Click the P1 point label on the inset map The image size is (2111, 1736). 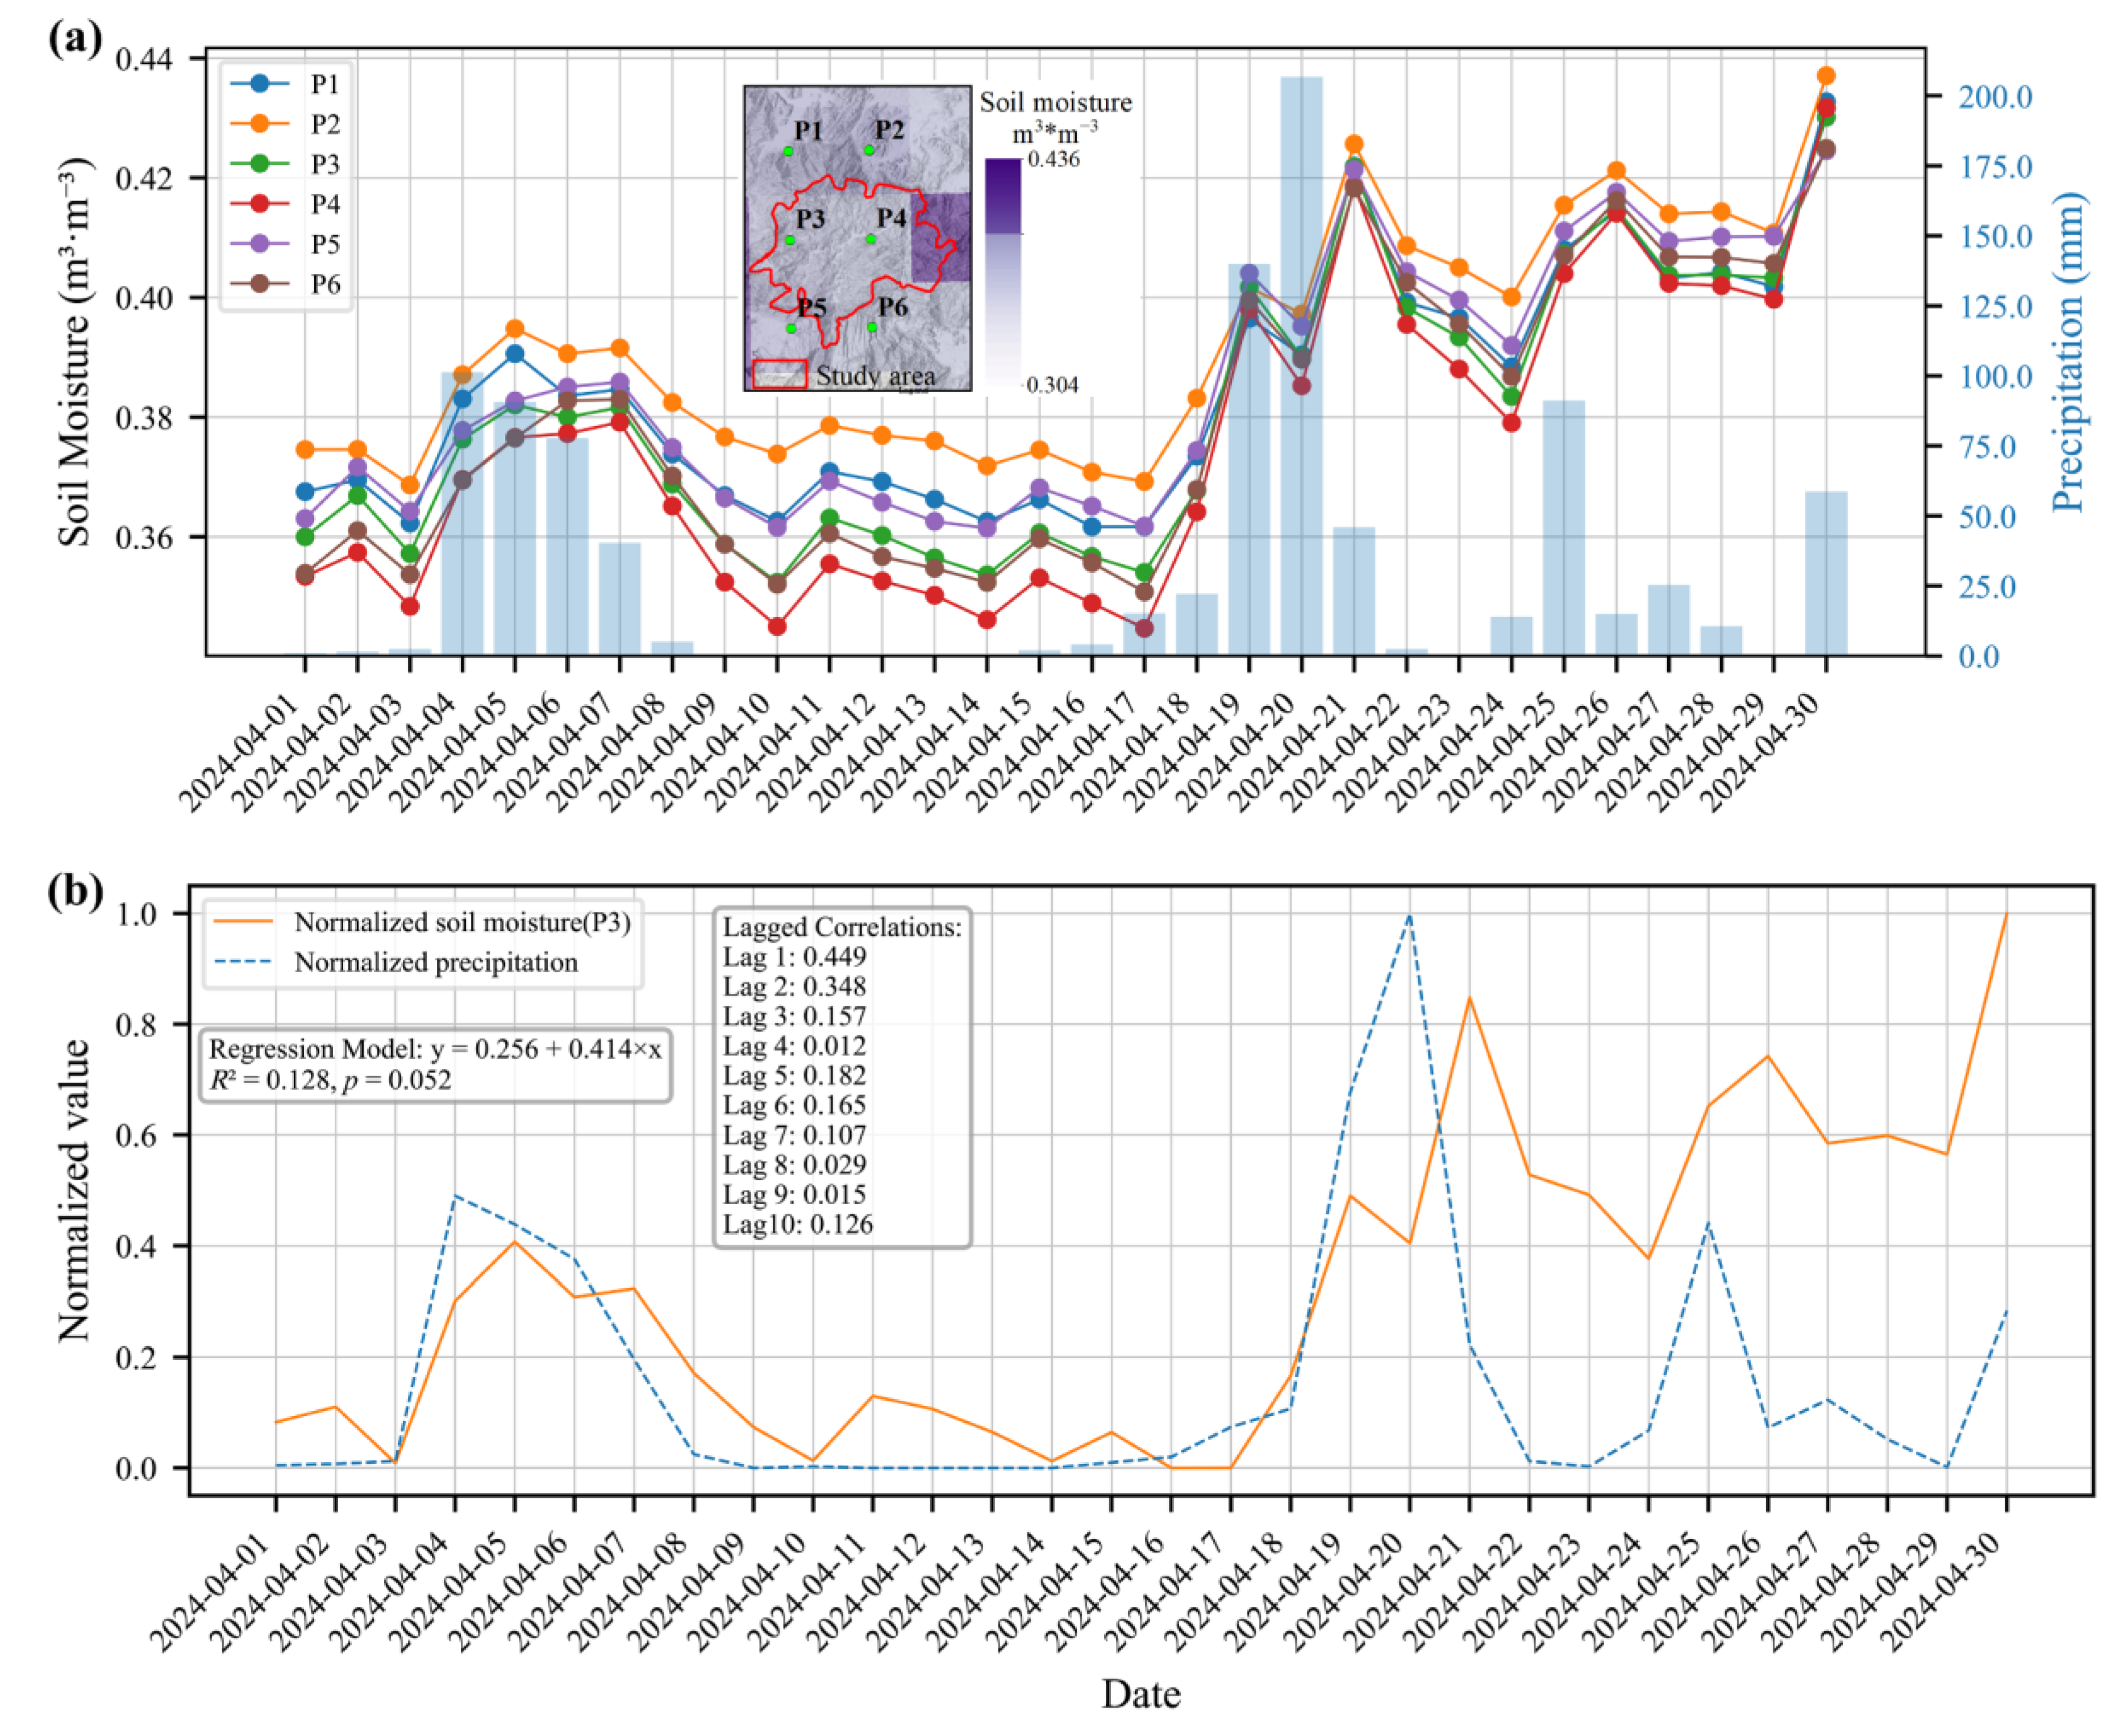[808, 131]
